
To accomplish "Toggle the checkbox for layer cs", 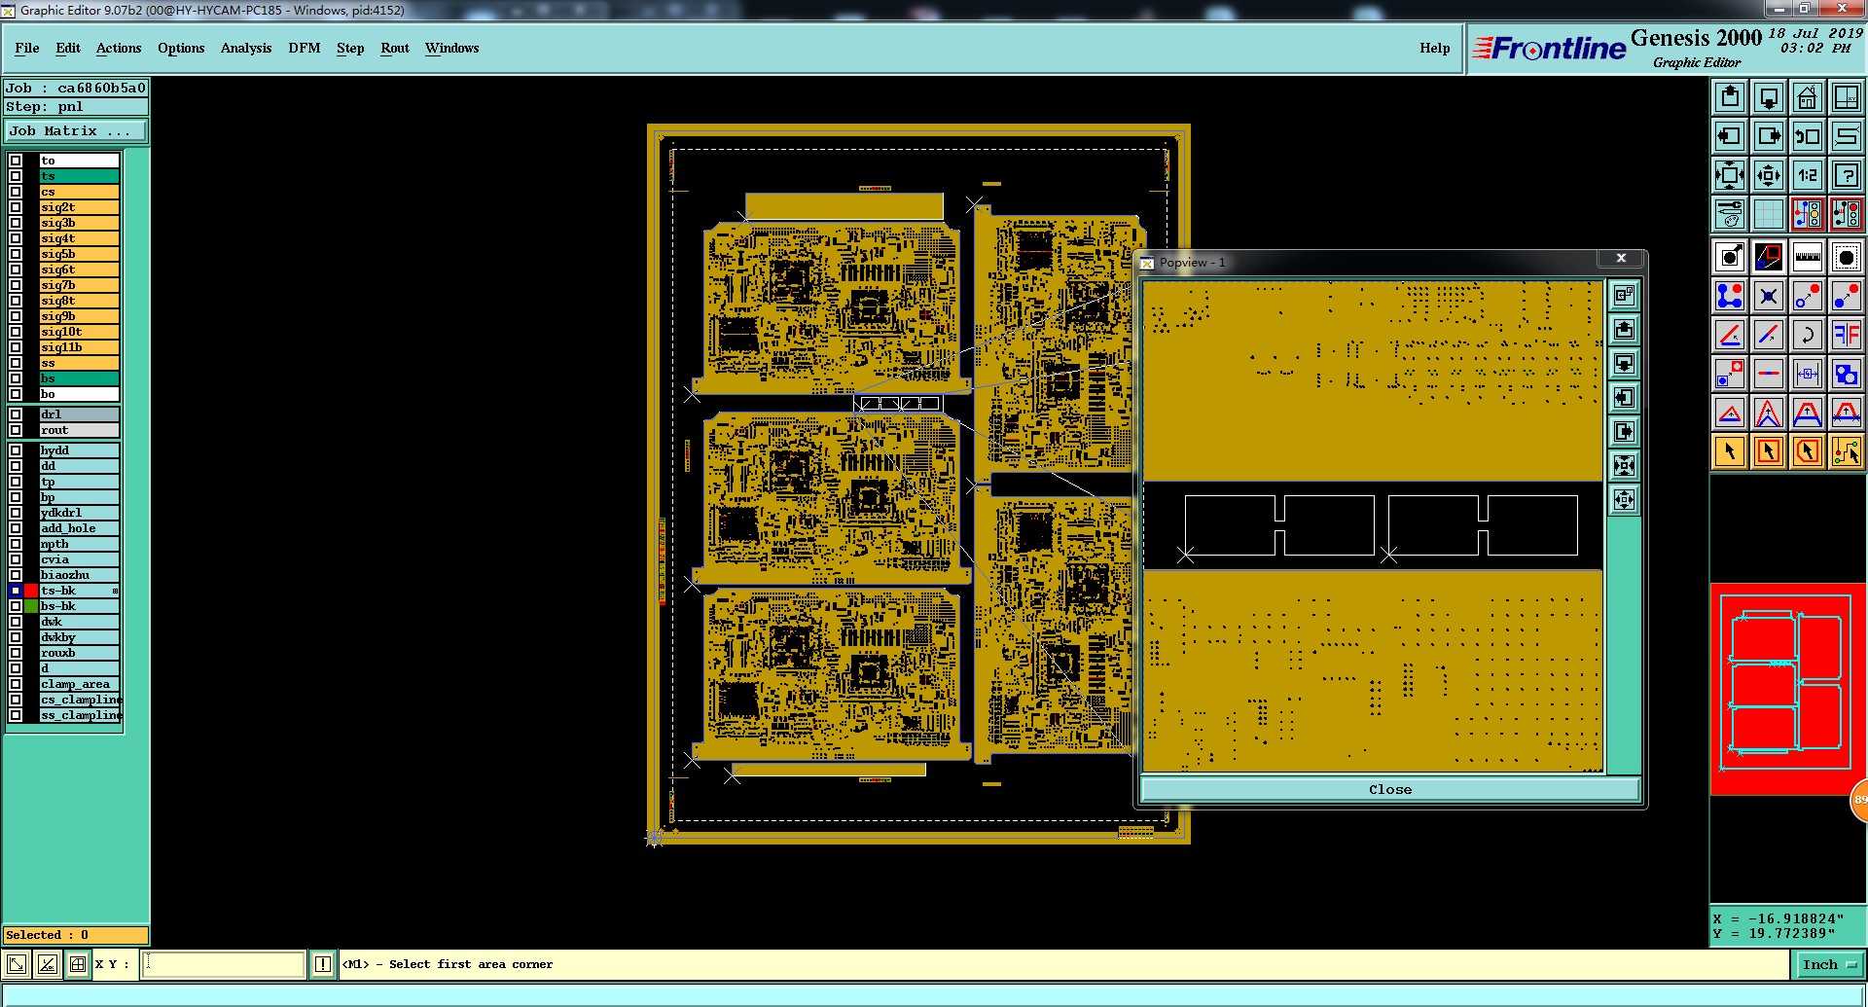I will pos(16,192).
